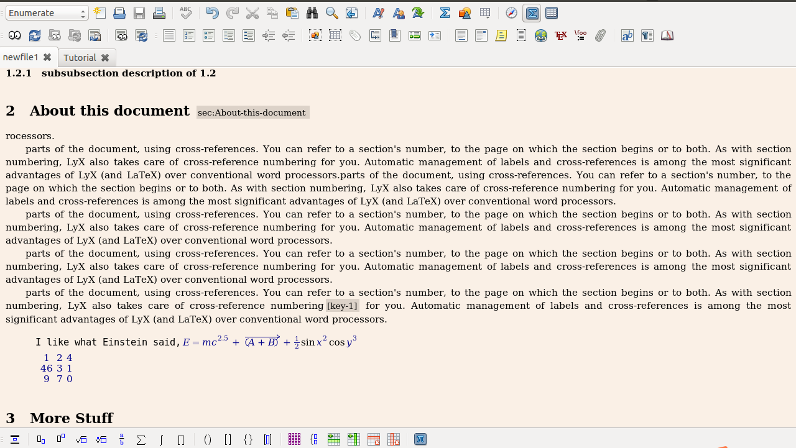Set default paragraph style icon
Viewport: 796px width, 448px height.
click(x=169, y=35)
